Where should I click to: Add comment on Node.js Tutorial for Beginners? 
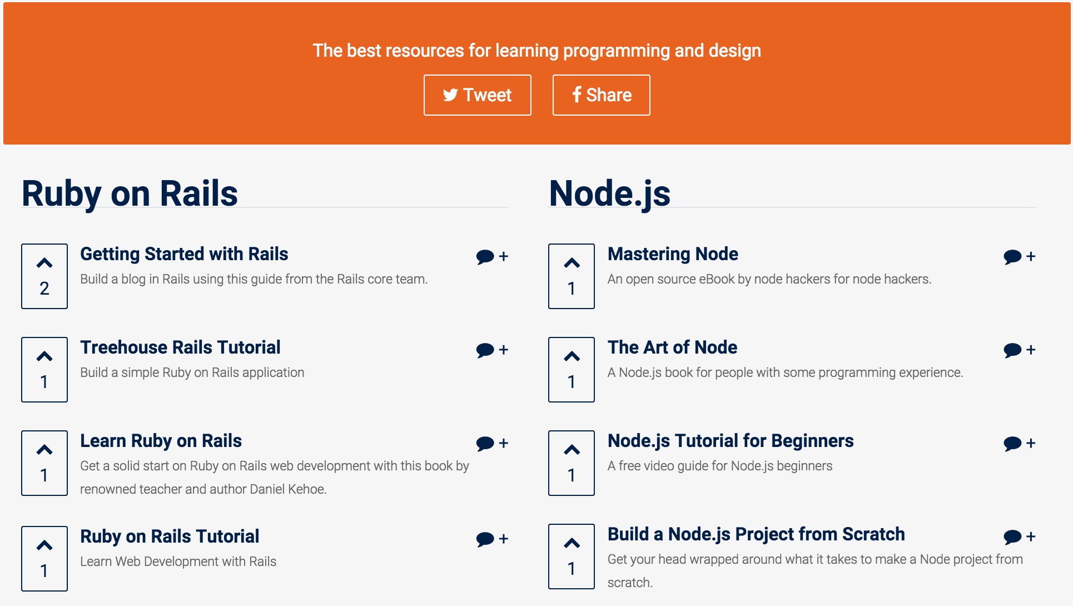point(1019,443)
